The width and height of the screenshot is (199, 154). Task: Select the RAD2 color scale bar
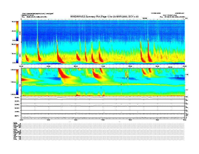coord(17,31)
